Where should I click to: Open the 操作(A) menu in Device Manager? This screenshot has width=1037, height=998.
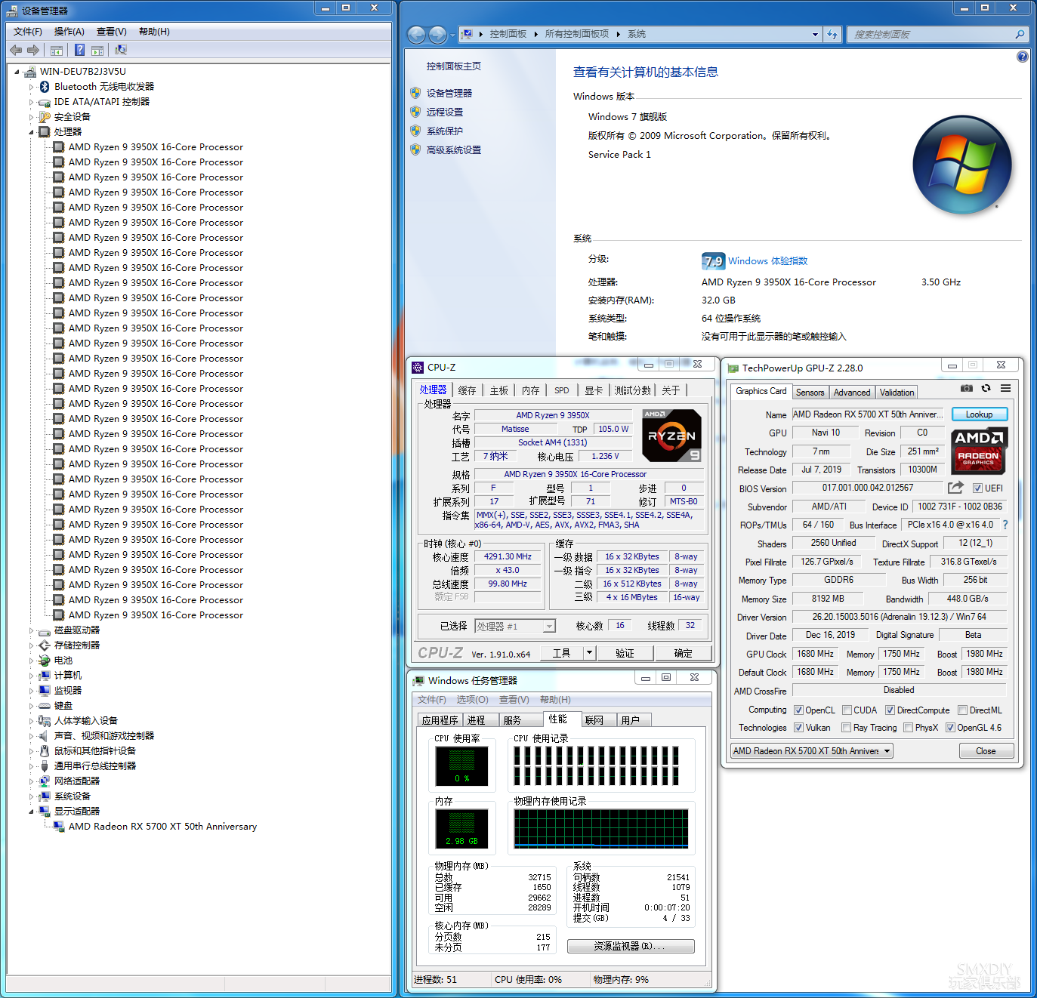(x=69, y=32)
